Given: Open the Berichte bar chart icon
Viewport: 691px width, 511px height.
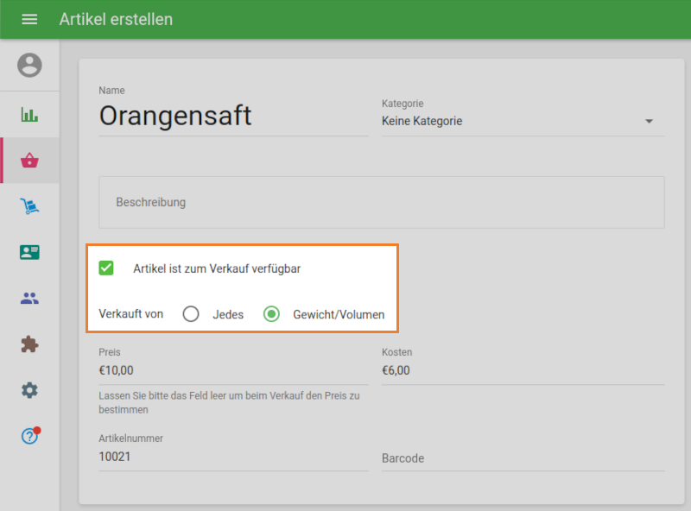Looking at the screenshot, I should tap(29, 114).
